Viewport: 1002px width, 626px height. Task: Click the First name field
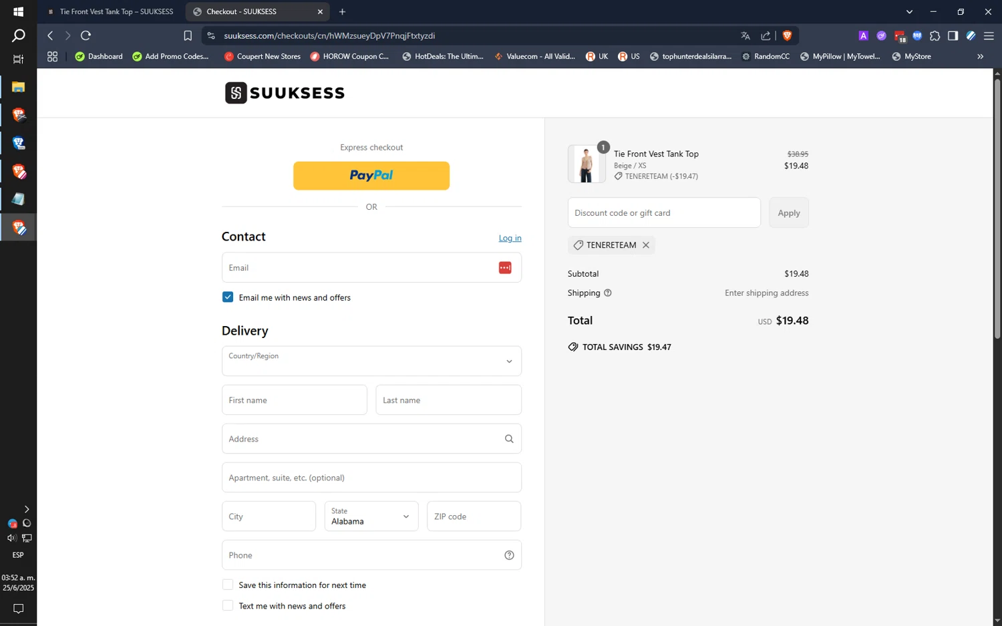pos(295,400)
